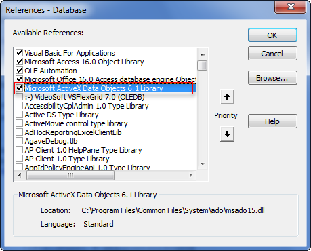
Task: Select VideoSoft VSFlexGrid 7.0 (OLEDB) row text
Action: (x=85, y=97)
